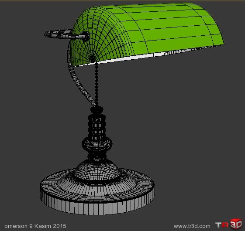Select the curved lamp arm
This screenshot has width=245, height=231.
point(78,78)
